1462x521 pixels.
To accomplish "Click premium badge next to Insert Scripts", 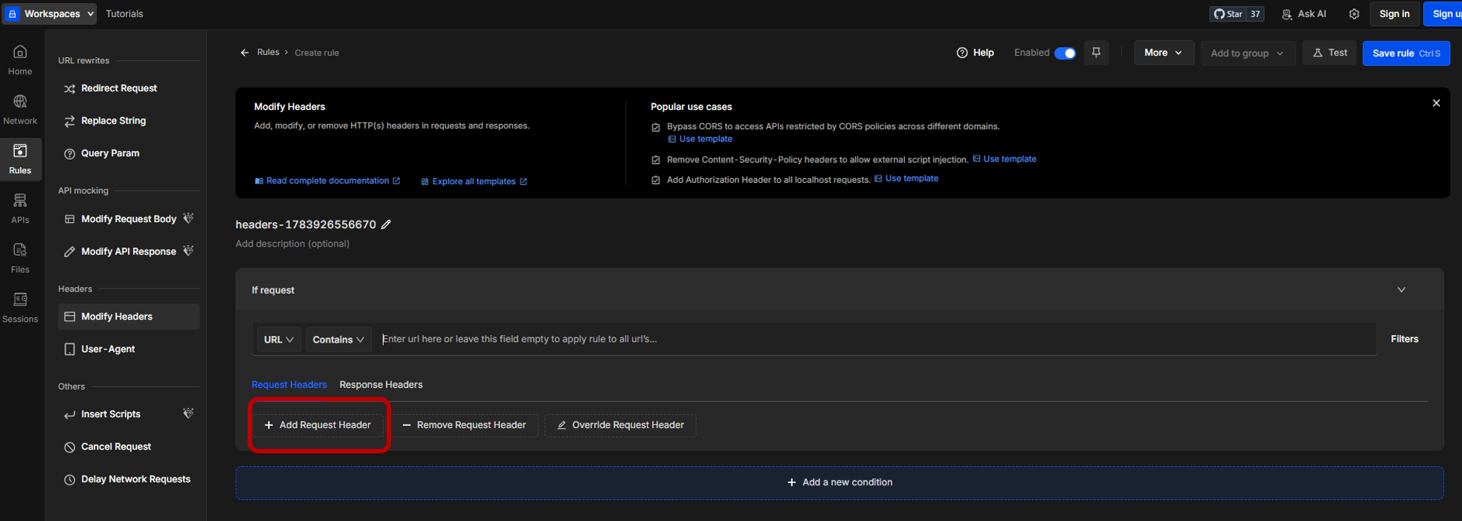I will pyautogui.click(x=188, y=414).
